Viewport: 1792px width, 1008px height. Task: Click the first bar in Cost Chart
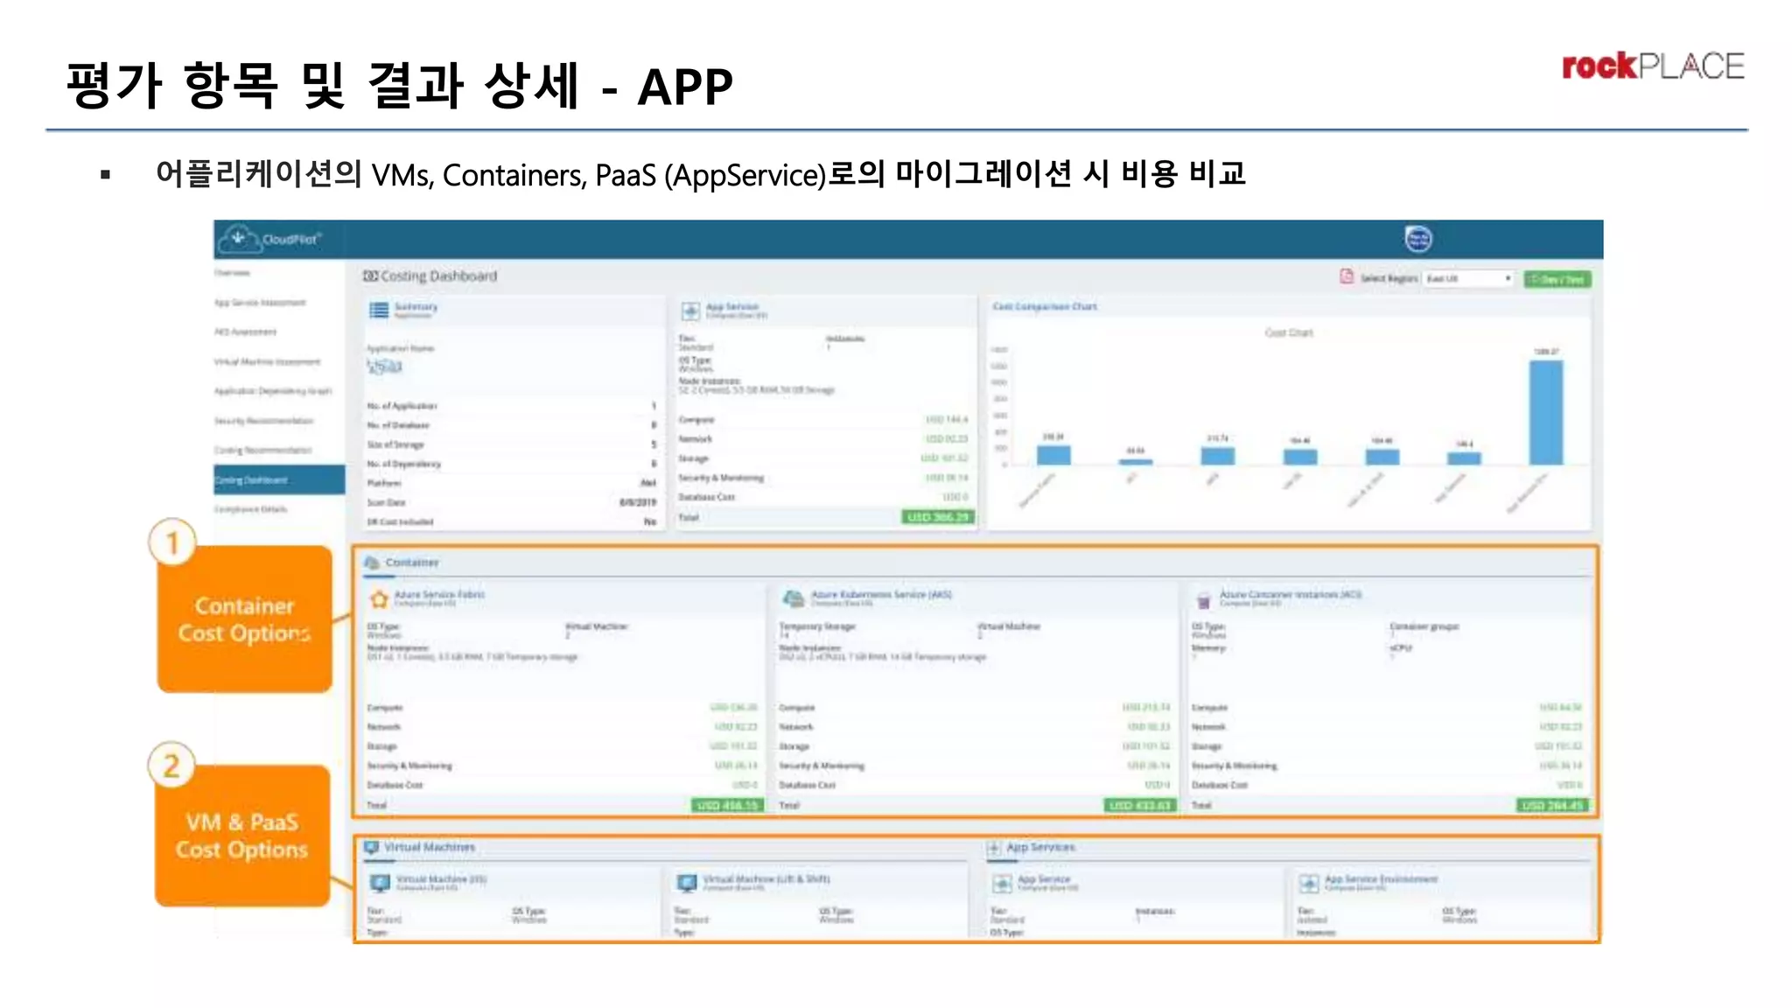point(1053,454)
